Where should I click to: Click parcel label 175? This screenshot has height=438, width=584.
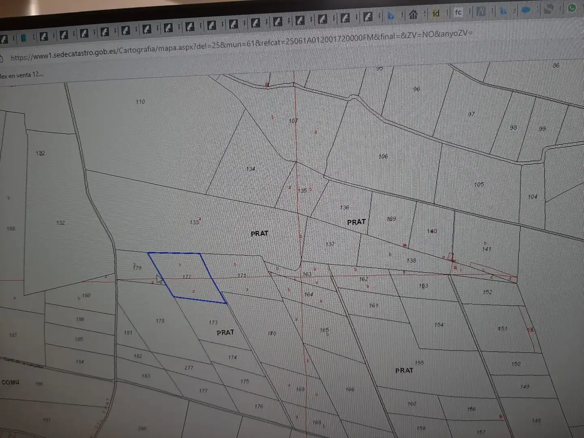click(x=245, y=381)
